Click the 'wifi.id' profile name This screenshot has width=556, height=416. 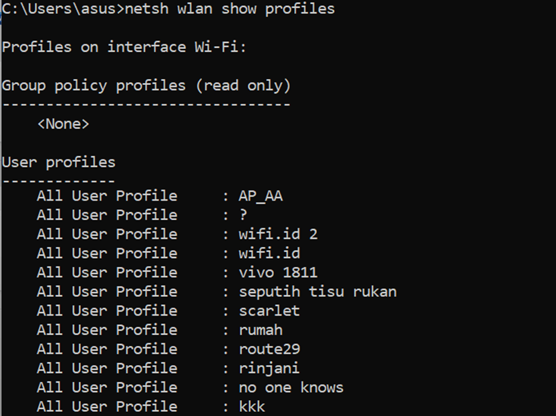tap(269, 253)
